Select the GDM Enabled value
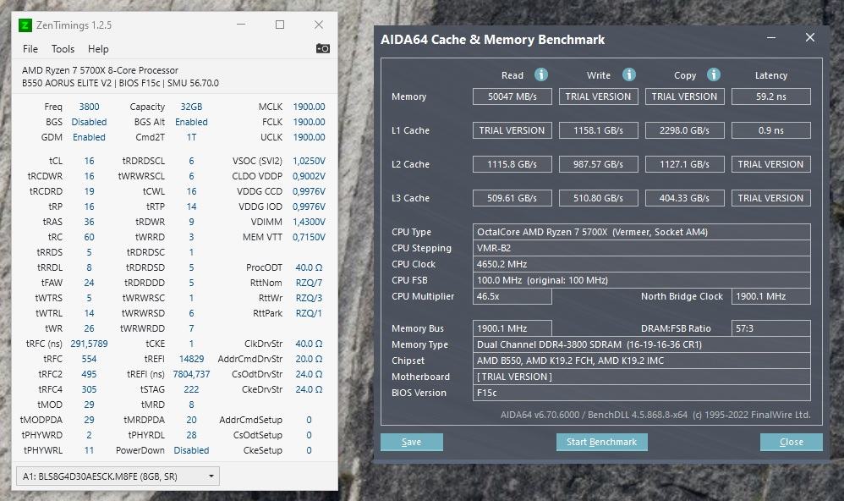The width and height of the screenshot is (844, 501). tap(90, 137)
